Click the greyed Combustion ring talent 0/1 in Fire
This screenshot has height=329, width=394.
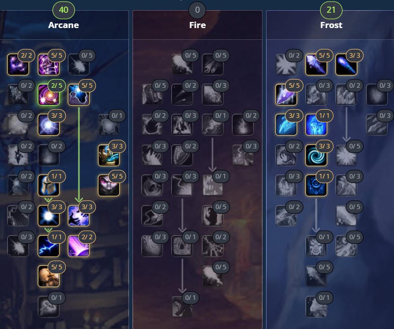[x=182, y=246]
